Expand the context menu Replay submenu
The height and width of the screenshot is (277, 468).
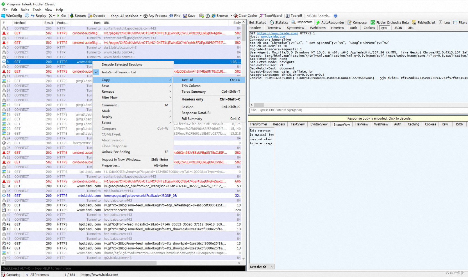(133, 117)
